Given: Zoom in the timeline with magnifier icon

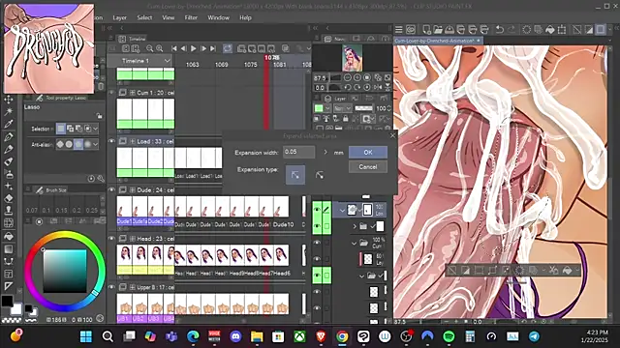Looking at the screenshot, I should click(x=159, y=48).
